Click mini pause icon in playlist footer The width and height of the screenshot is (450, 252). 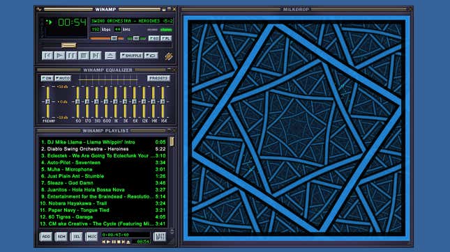click(114, 242)
